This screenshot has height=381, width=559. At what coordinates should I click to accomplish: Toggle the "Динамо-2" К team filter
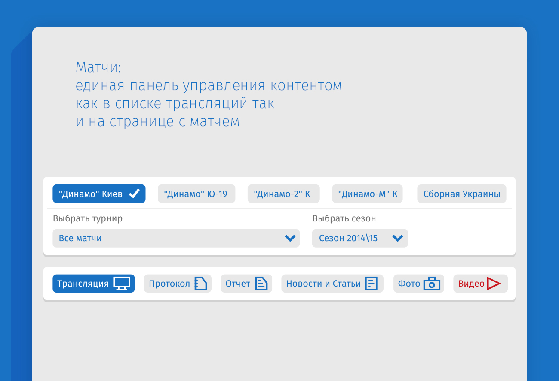click(283, 194)
